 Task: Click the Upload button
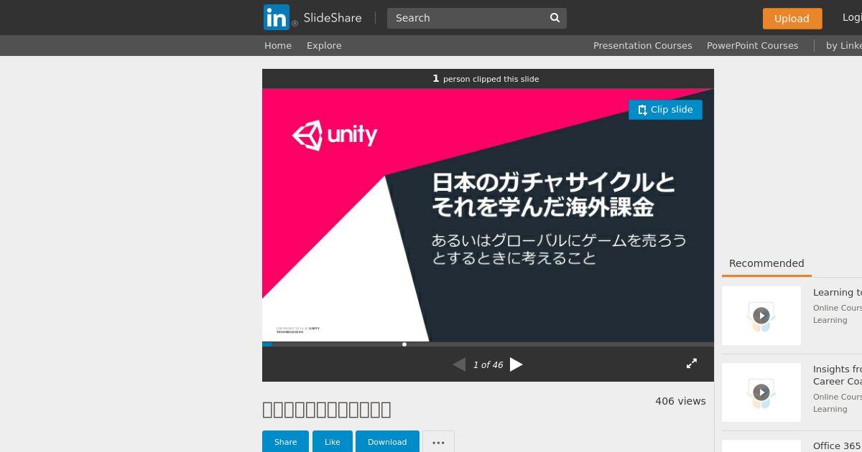tap(792, 19)
